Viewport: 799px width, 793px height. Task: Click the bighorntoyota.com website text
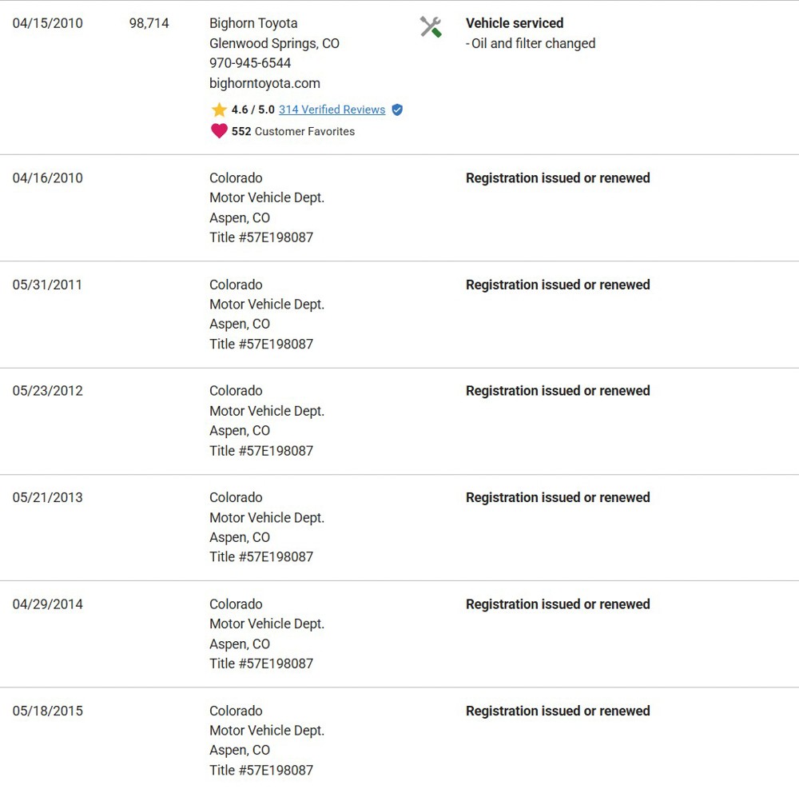click(264, 83)
